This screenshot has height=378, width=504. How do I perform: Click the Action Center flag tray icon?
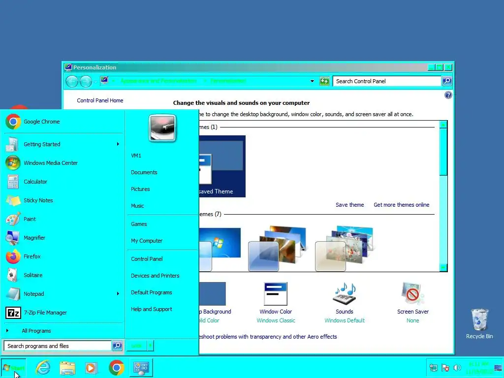pos(445,368)
